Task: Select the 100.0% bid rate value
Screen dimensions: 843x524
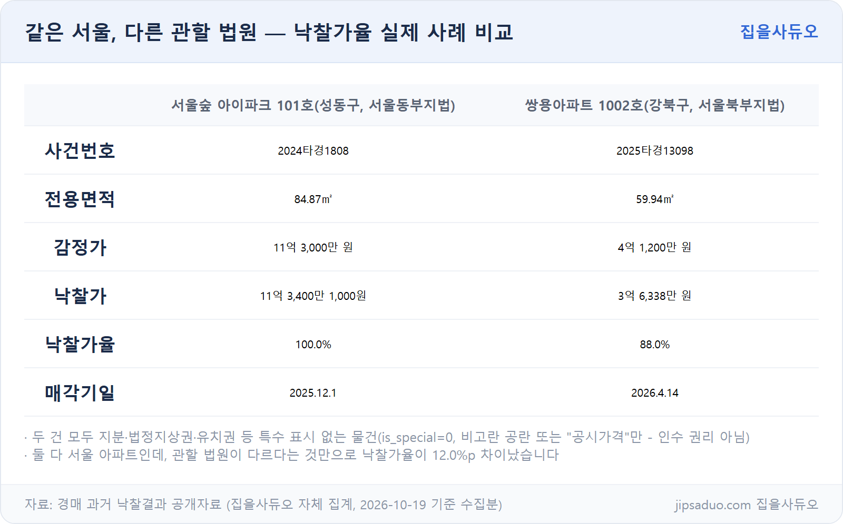Action: click(x=313, y=345)
